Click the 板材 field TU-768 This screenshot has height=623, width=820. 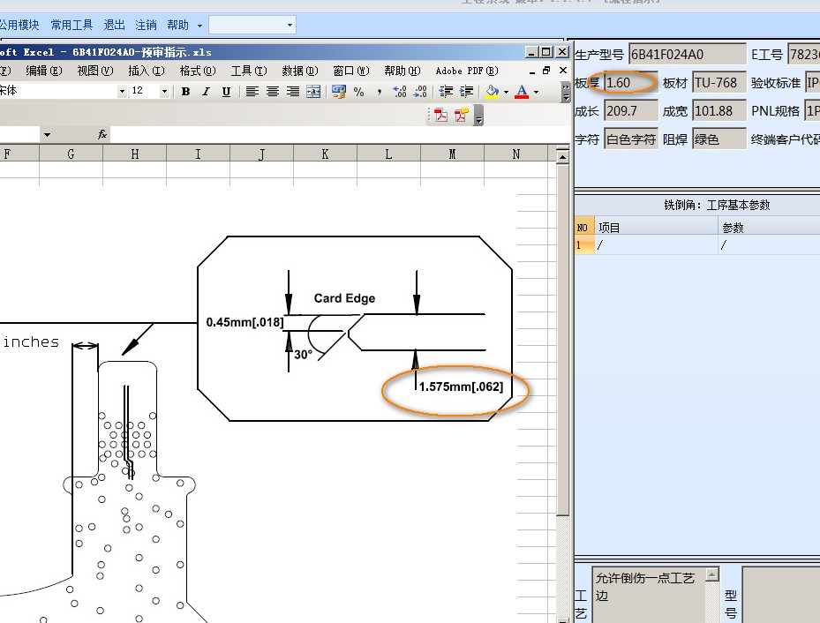719,83
